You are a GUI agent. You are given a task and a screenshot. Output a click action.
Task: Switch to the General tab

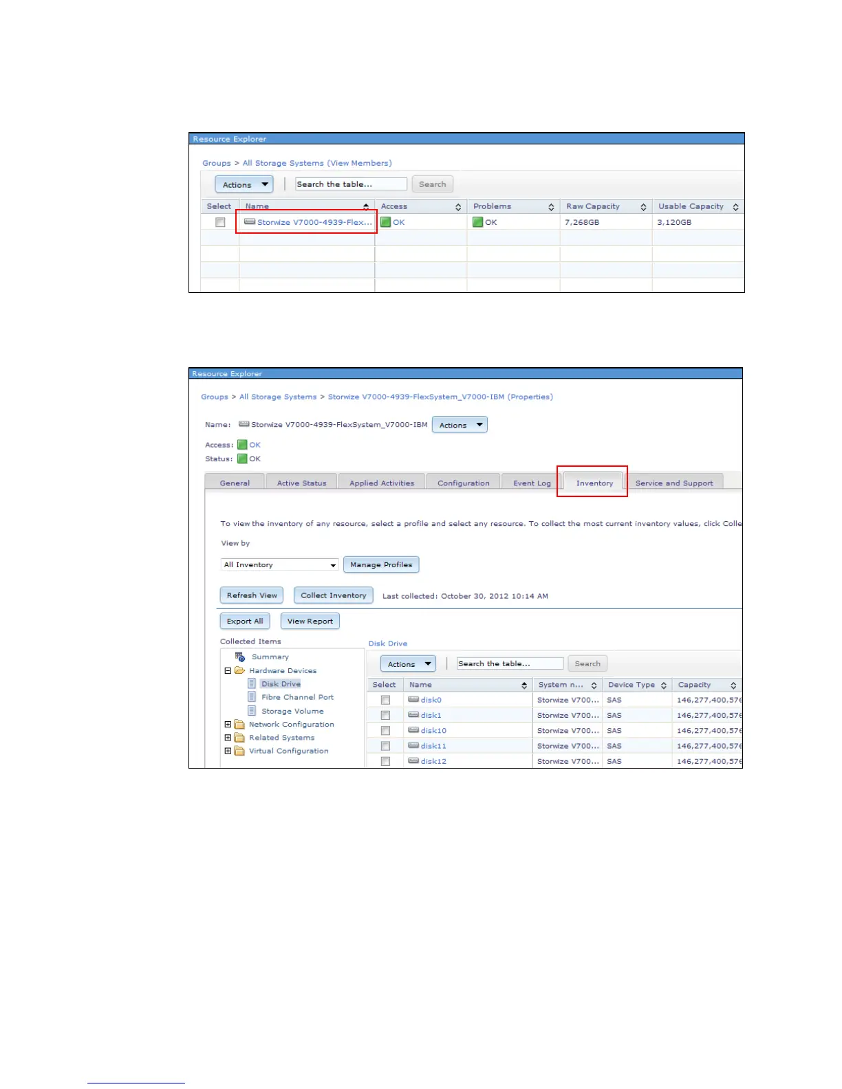click(235, 483)
